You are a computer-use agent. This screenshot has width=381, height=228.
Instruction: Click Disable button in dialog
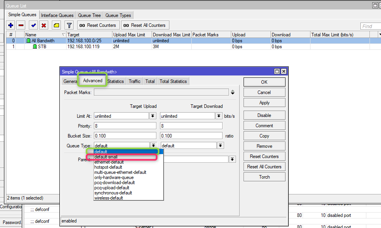point(265,115)
